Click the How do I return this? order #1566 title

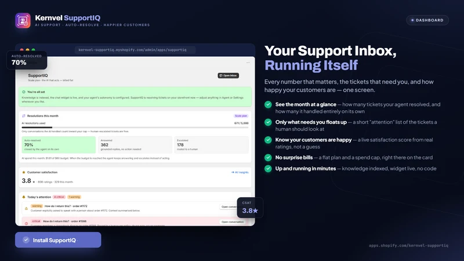click(x=65, y=221)
